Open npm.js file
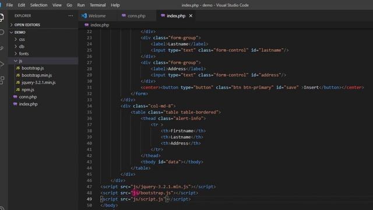Screen dimensions: 373x210 43,89
